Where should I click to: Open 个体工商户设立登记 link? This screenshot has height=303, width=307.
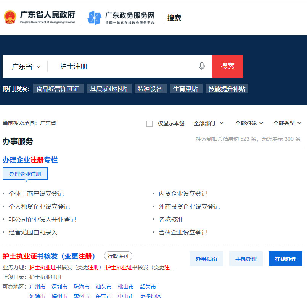(x=36, y=194)
